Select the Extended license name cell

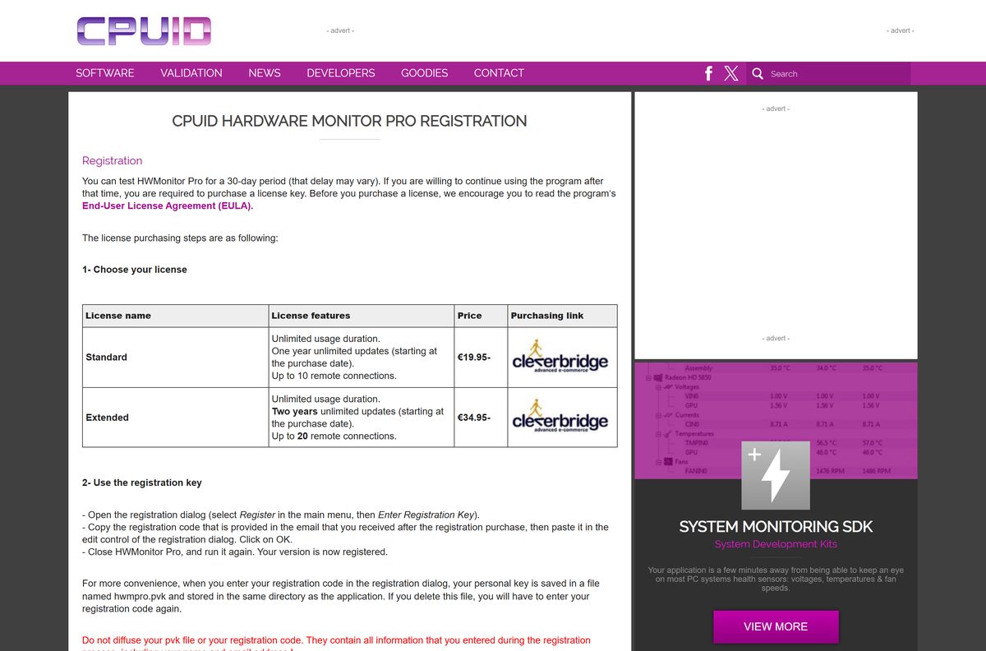pyautogui.click(x=176, y=417)
